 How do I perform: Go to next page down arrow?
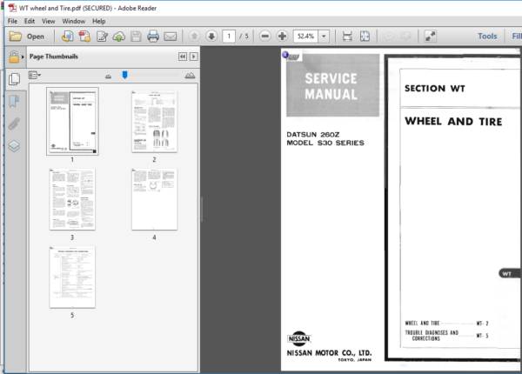click(x=211, y=36)
